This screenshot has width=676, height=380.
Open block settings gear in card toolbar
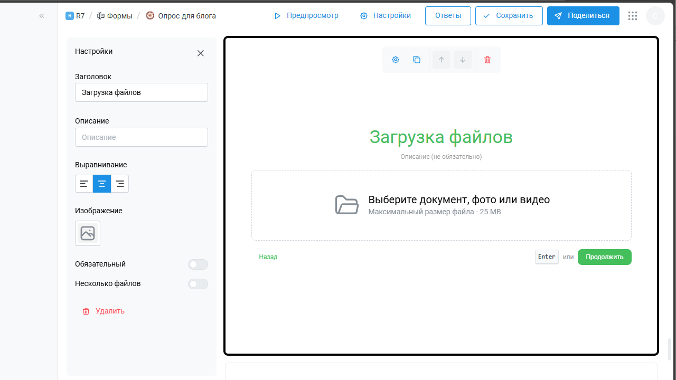pos(396,60)
